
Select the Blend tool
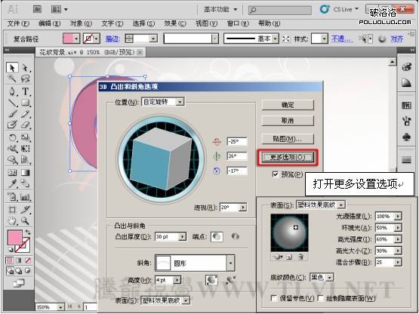pos(26,183)
